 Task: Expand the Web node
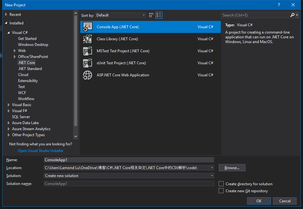[x=15, y=51]
